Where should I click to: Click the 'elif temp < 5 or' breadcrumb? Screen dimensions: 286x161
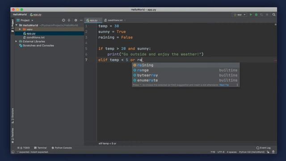tap(107, 144)
